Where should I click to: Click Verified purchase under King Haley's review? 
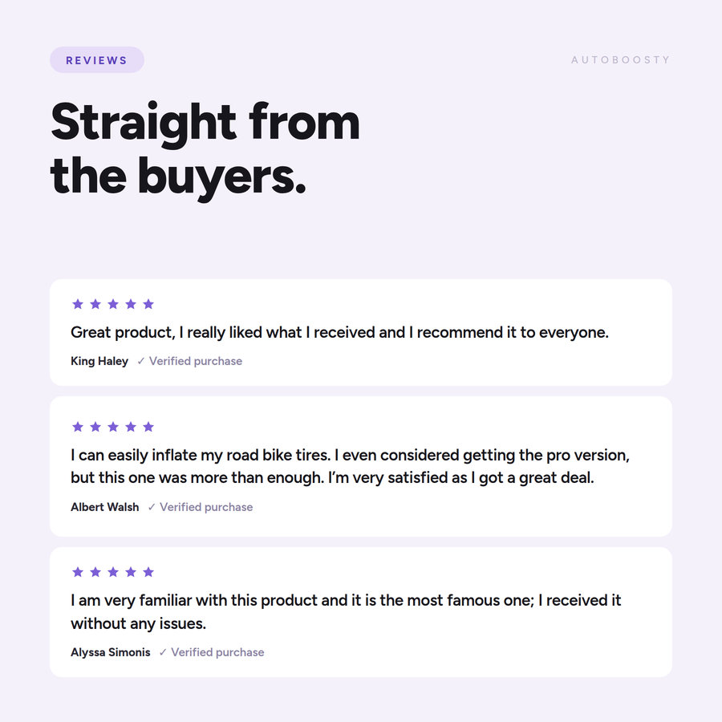pyautogui.click(x=196, y=362)
